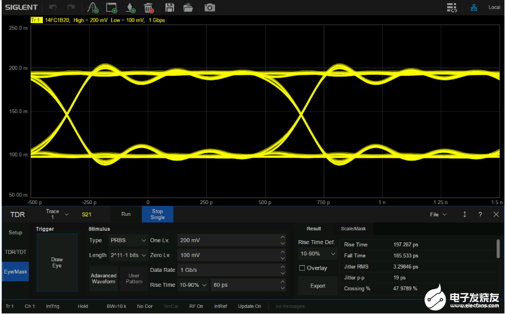Viewport: 505px width, 314px height.
Task: Click IntRef in the status bar
Action: [x=221, y=306]
